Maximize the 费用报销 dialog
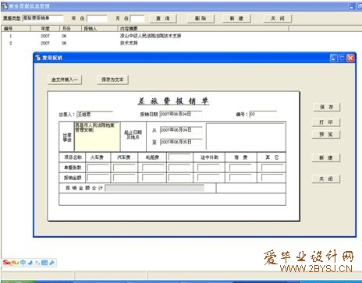Image resolution: width=362 pixels, height=283 pixels. pyautogui.click(x=342, y=58)
